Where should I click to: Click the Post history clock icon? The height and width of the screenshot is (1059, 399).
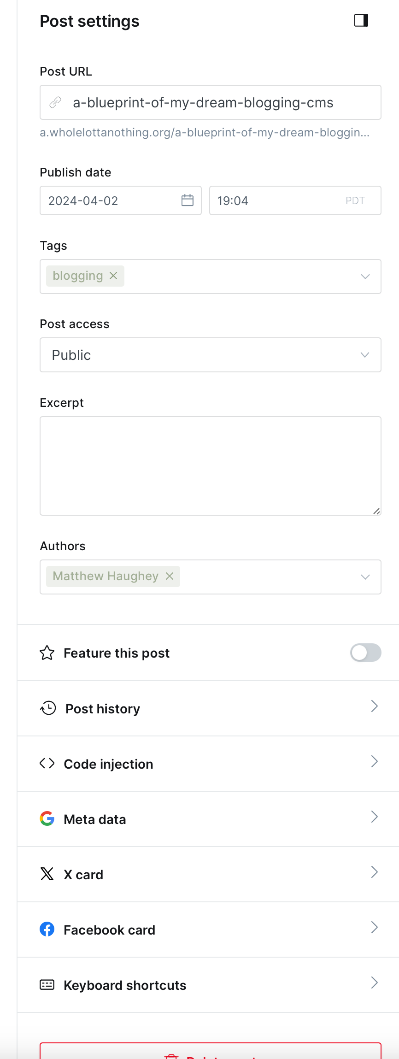(48, 708)
